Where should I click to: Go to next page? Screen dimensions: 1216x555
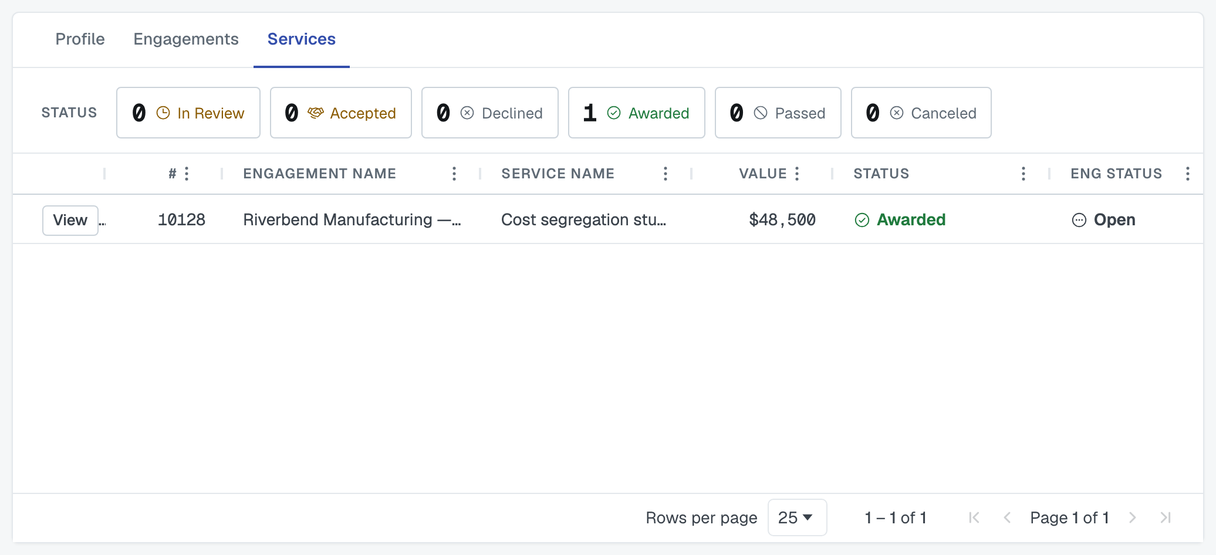(1133, 517)
